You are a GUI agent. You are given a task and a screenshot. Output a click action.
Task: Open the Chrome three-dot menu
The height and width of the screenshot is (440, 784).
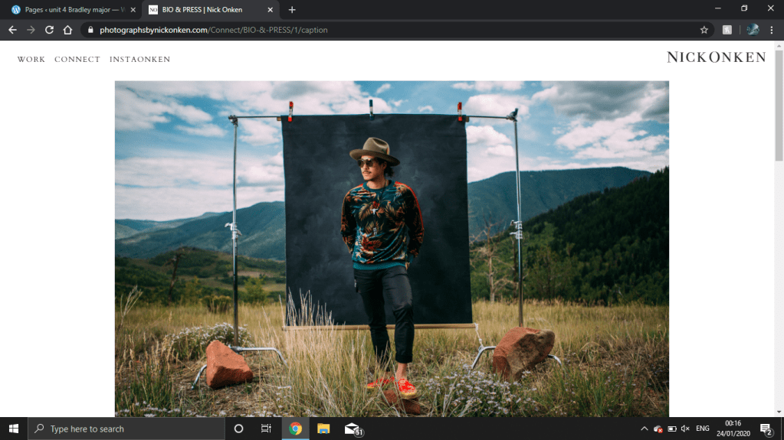coord(773,30)
